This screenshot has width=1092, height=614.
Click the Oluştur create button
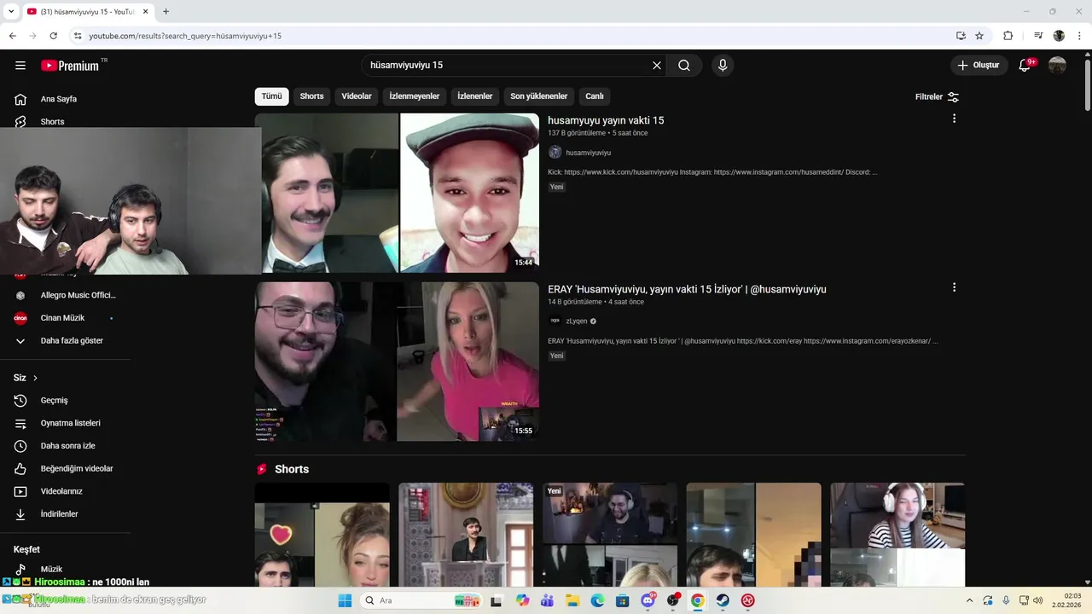[979, 66]
